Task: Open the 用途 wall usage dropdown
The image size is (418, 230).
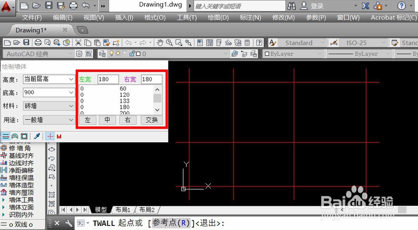Action: [x=71, y=120]
